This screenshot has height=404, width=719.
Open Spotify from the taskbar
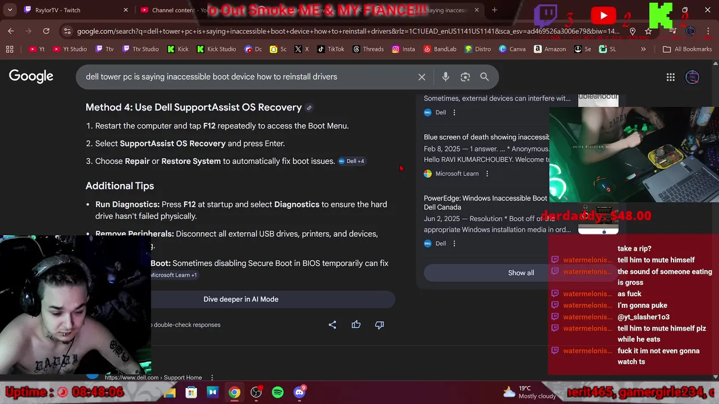pyautogui.click(x=278, y=392)
